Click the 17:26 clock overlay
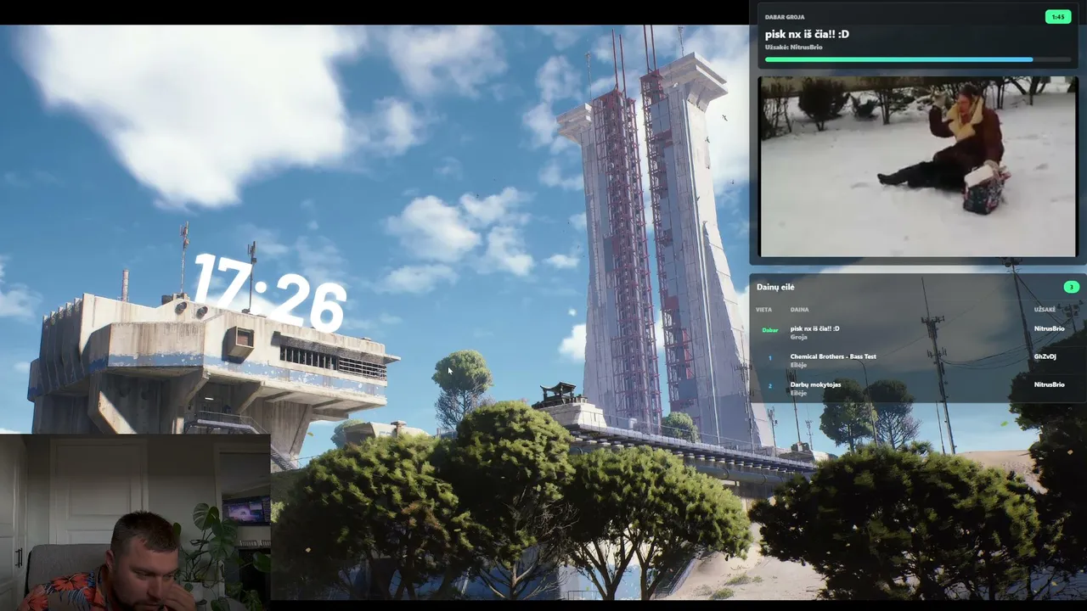 click(270, 291)
